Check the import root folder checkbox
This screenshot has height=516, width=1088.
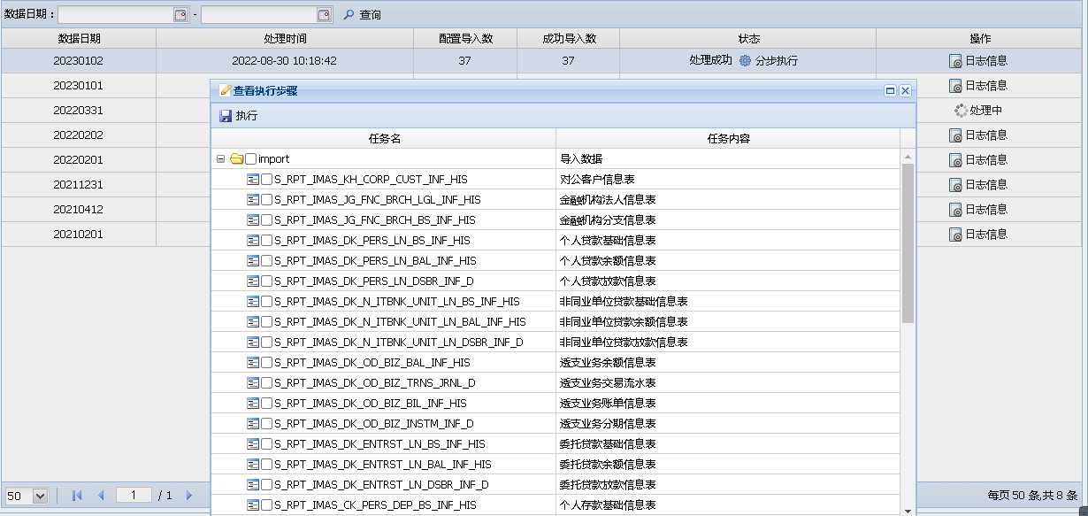point(251,159)
